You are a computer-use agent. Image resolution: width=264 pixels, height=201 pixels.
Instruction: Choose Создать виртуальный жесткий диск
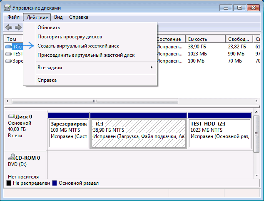tap(78, 46)
